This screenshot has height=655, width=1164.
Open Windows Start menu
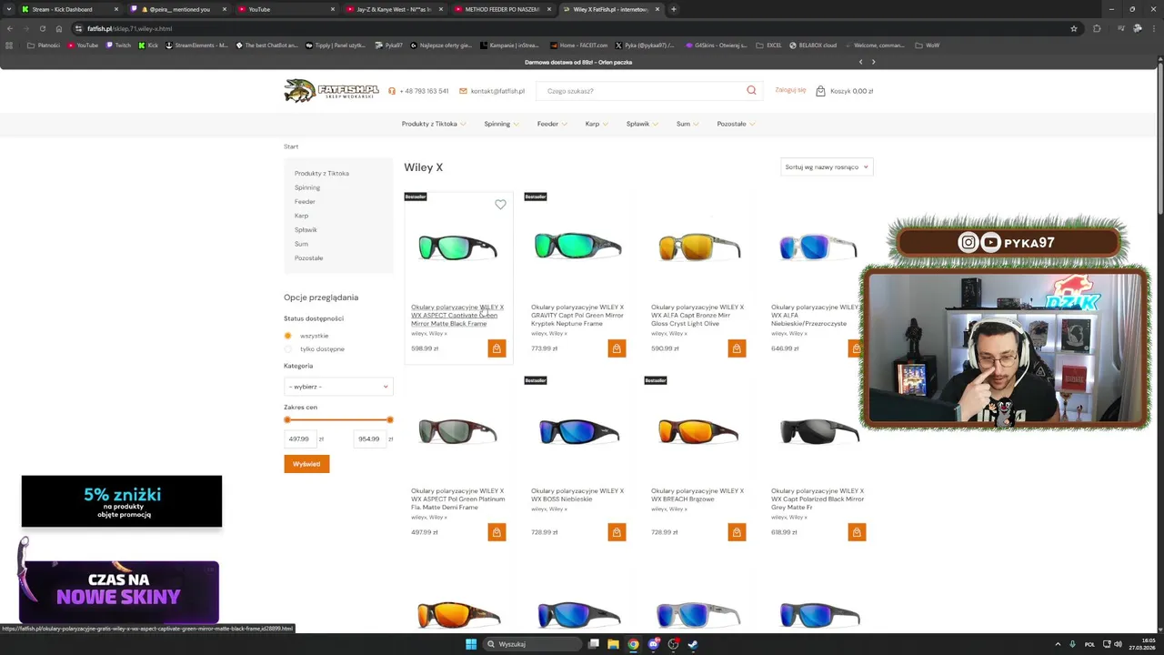click(471, 644)
